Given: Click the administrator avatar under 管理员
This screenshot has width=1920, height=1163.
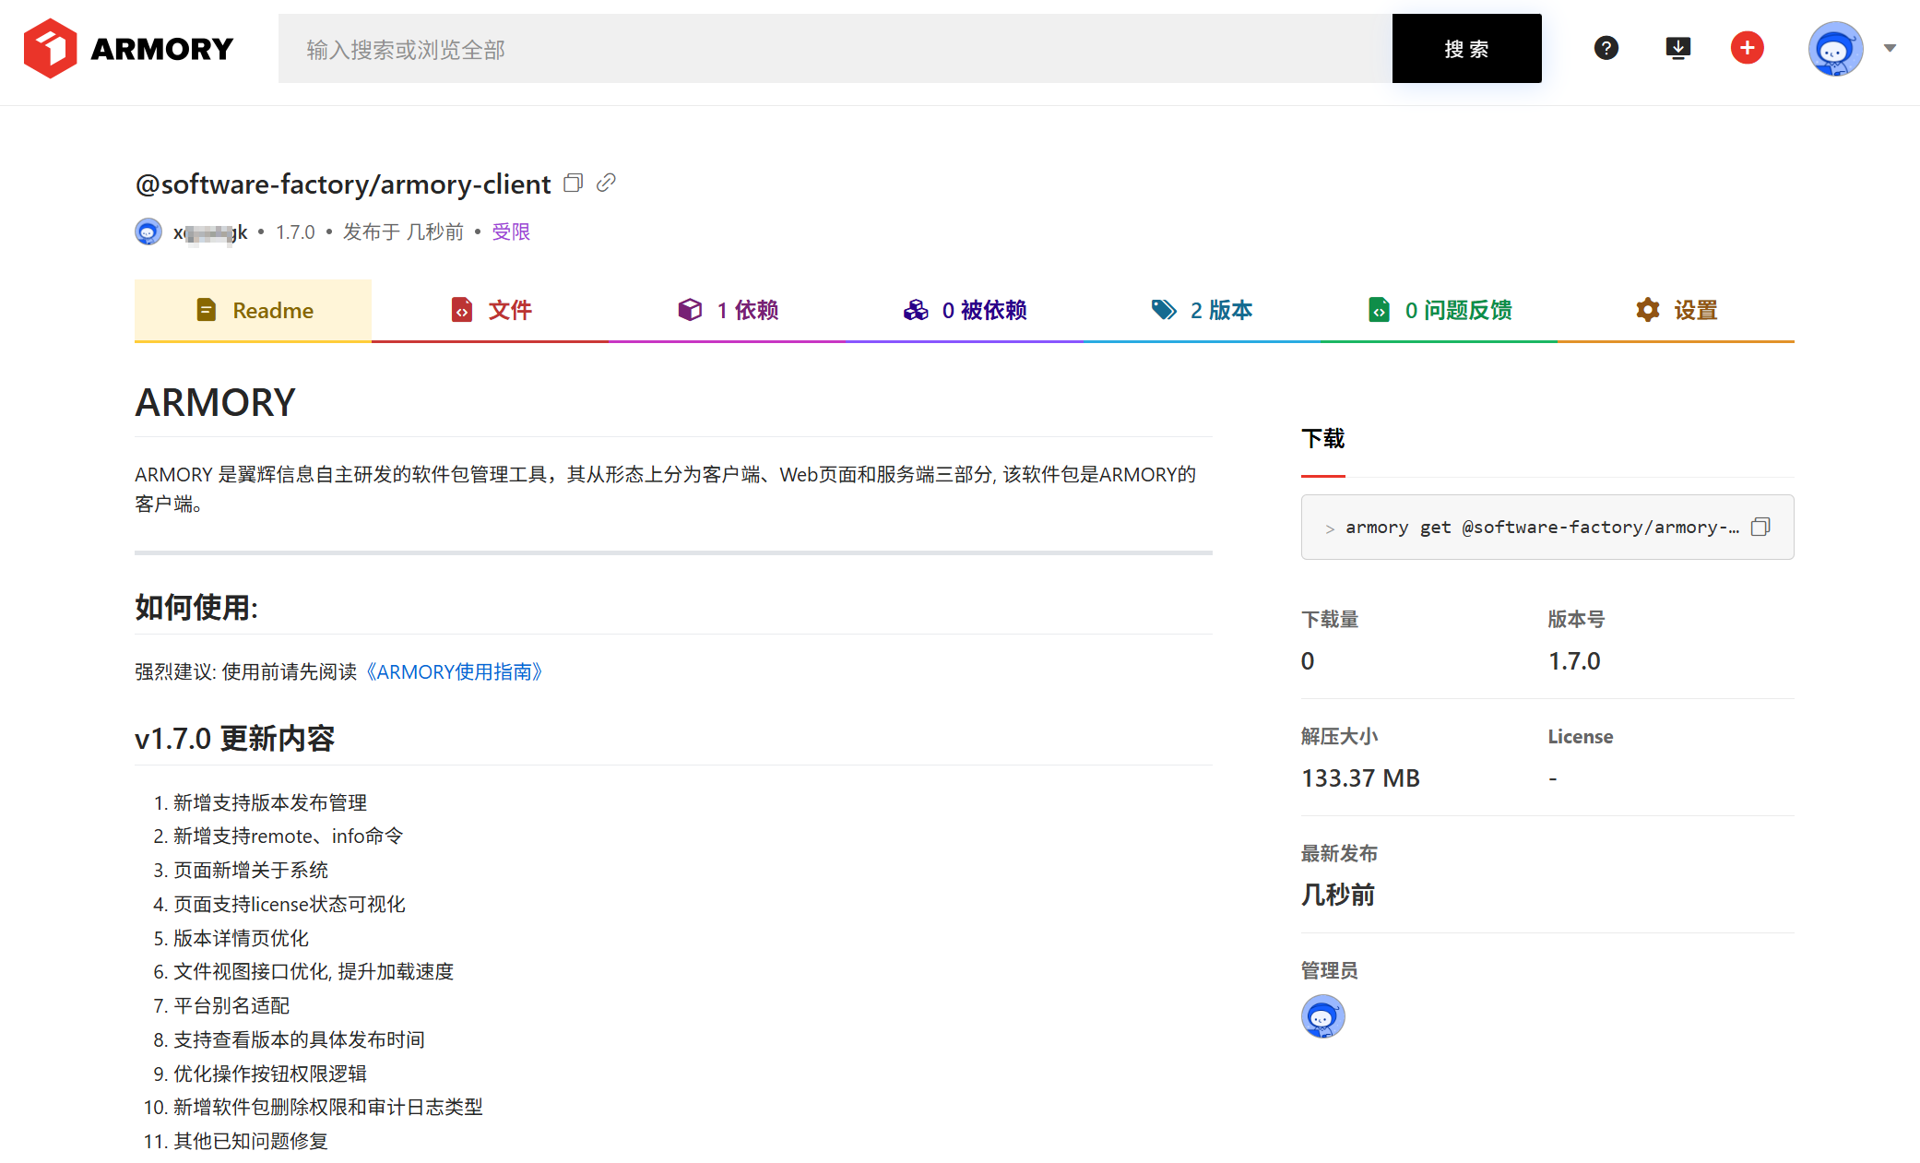Looking at the screenshot, I should (x=1322, y=1016).
